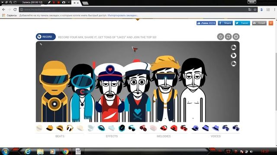Select the teal diving mask in Effects

coord(101,128)
